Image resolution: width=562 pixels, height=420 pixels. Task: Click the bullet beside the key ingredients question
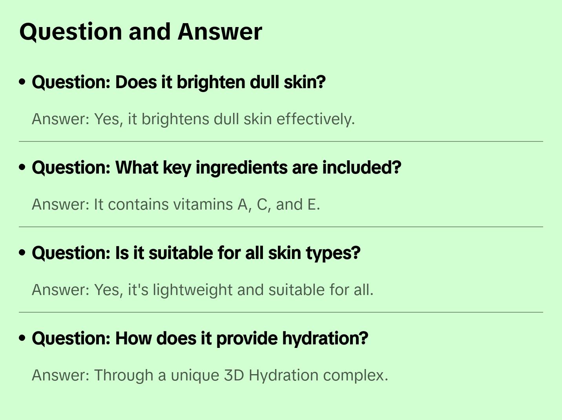click(x=22, y=167)
